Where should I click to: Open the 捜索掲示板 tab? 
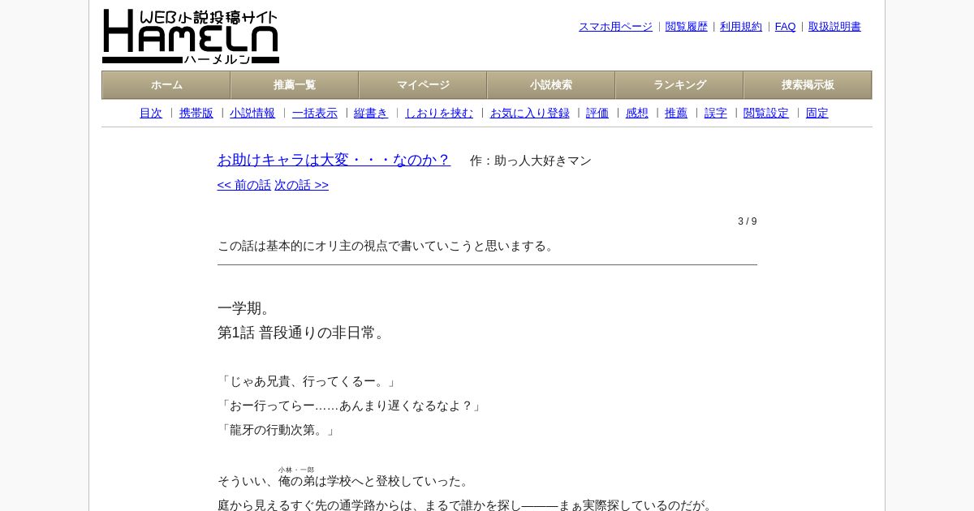(x=808, y=85)
